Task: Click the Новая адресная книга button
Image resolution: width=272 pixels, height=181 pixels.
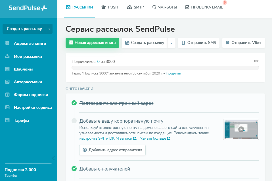Action: tap(92, 43)
